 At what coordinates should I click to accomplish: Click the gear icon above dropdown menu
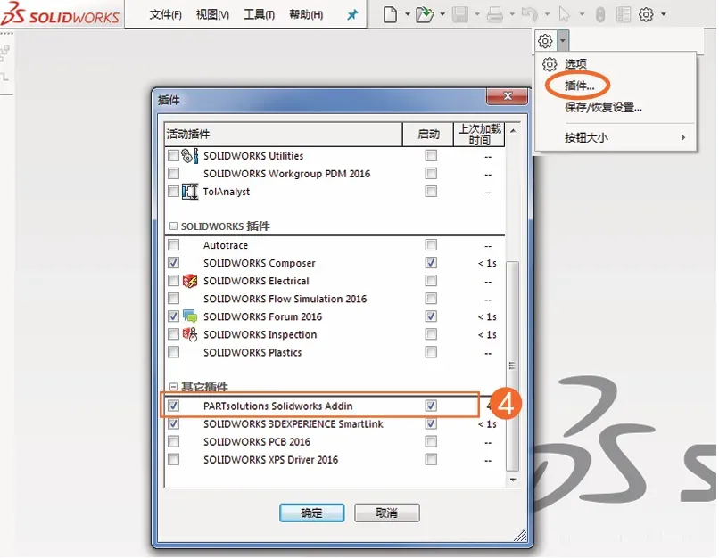545,41
